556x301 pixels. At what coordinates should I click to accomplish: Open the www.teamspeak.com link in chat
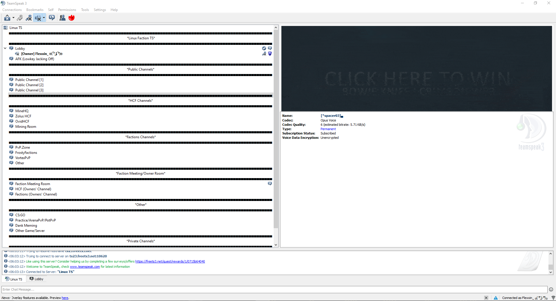click(85, 267)
